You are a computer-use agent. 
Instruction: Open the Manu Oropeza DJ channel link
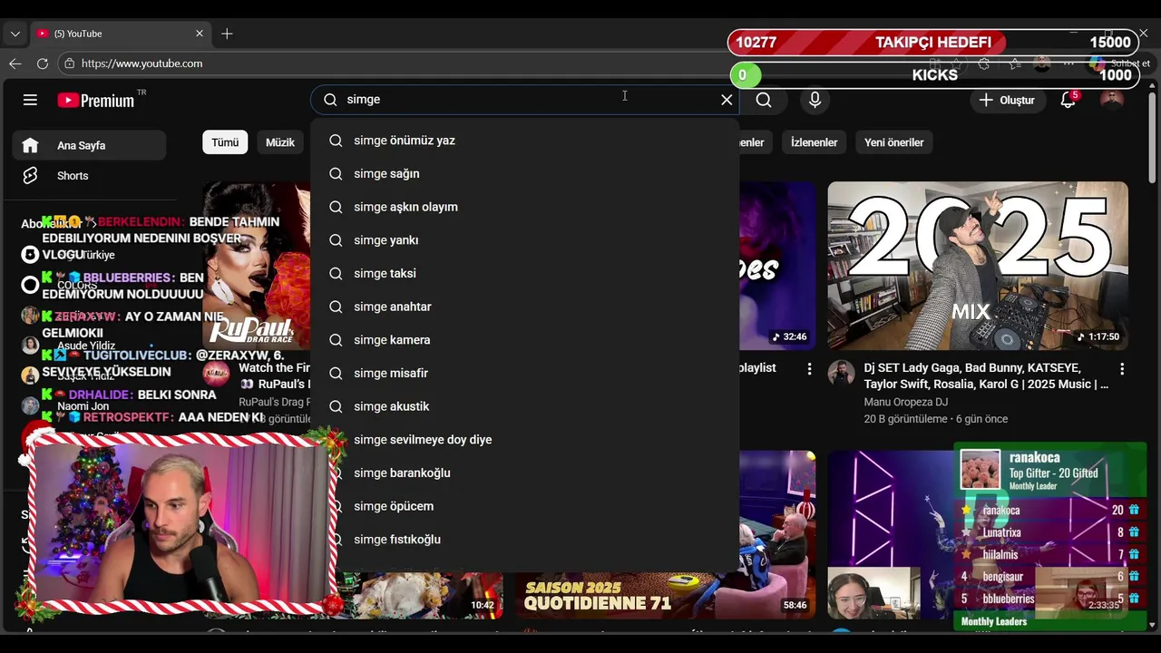coord(905,402)
